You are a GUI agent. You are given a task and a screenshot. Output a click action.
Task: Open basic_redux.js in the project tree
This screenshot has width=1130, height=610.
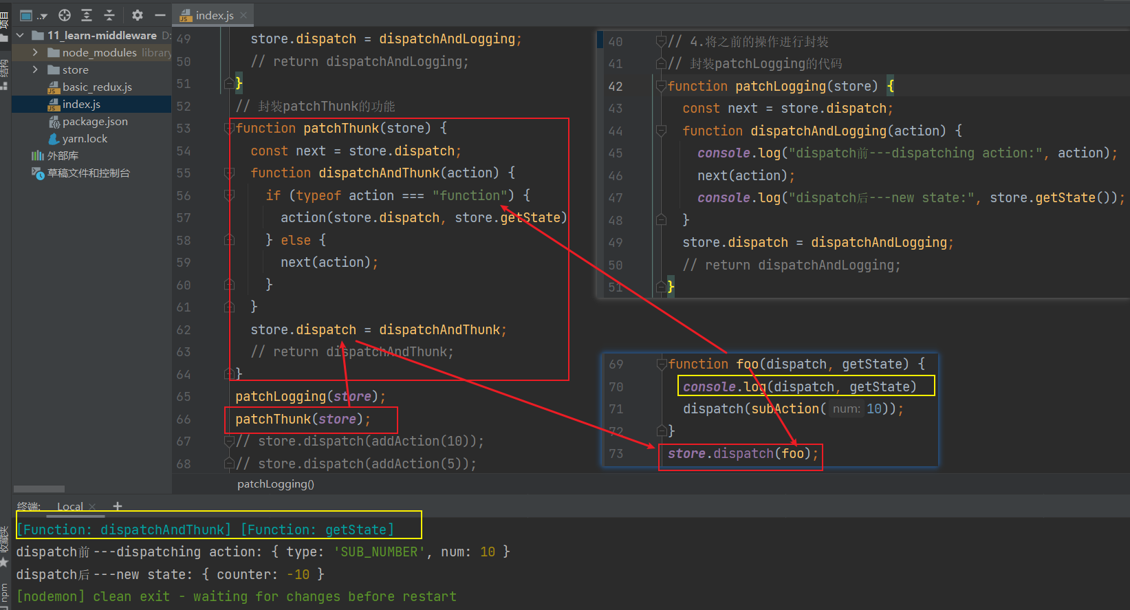pos(97,87)
